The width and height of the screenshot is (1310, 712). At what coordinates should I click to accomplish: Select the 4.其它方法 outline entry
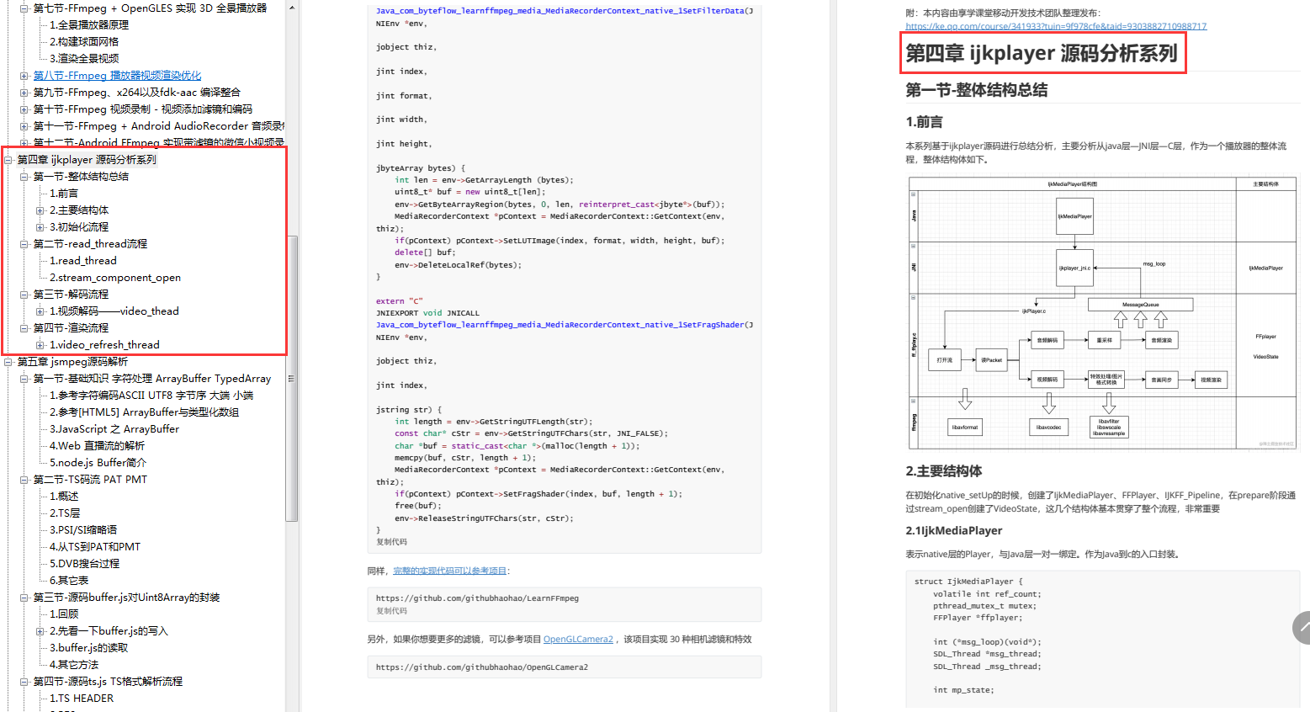click(x=74, y=665)
